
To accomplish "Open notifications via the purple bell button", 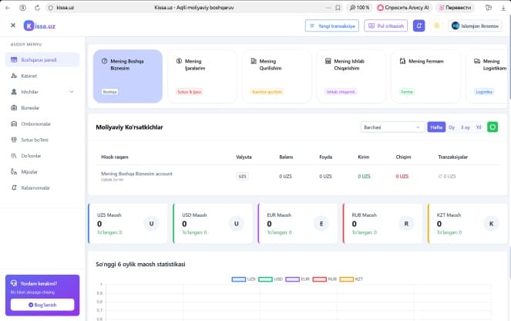I will coord(419,25).
